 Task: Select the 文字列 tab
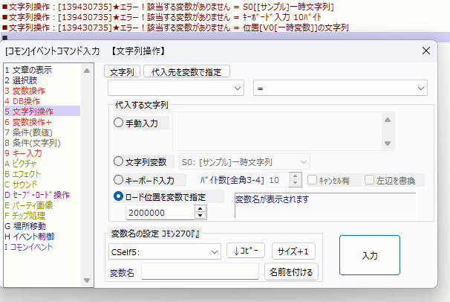(x=122, y=71)
